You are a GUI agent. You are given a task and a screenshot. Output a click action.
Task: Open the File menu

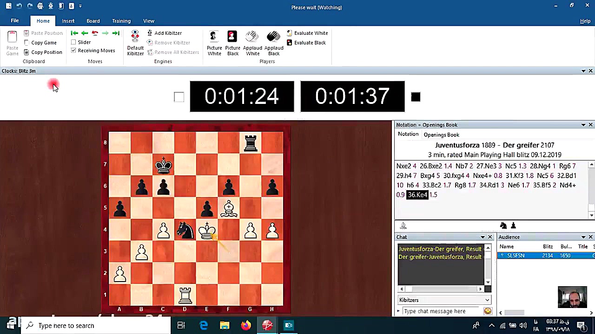[x=15, y=21]
